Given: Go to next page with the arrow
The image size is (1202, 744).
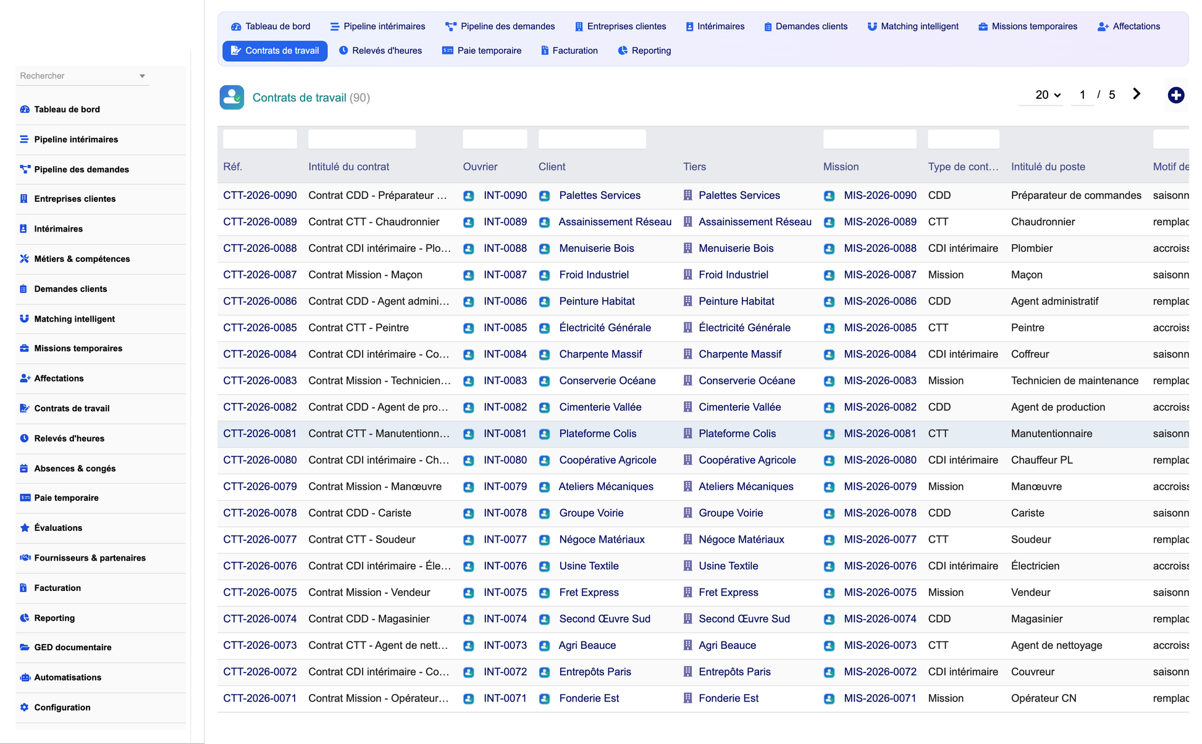Looking at the screenshot, I should click(1137, 94).
